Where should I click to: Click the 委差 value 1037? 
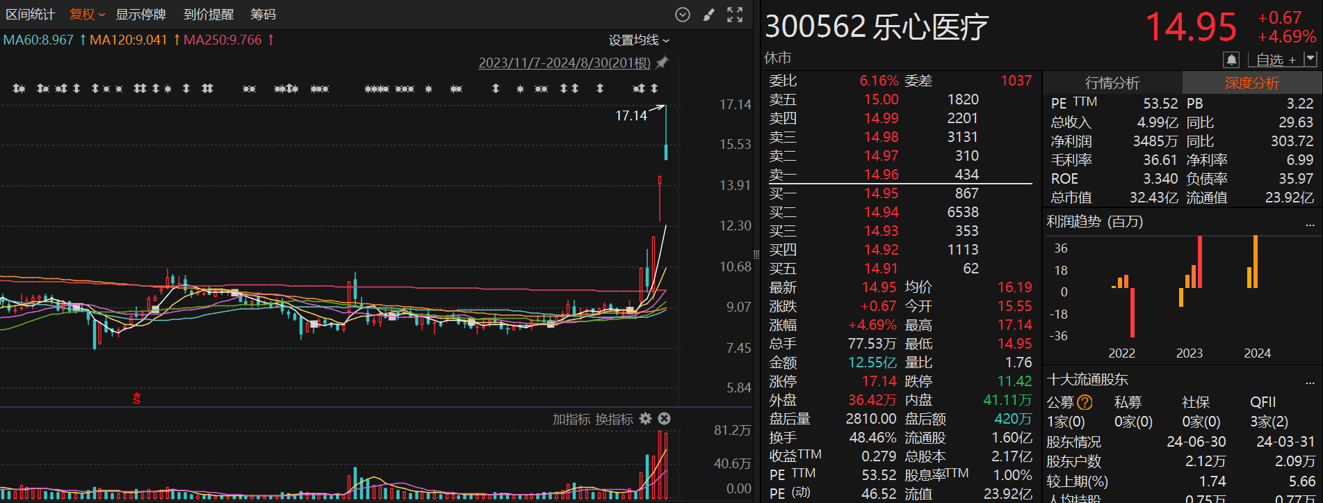pyautogui.click(x=1016, y=81)
